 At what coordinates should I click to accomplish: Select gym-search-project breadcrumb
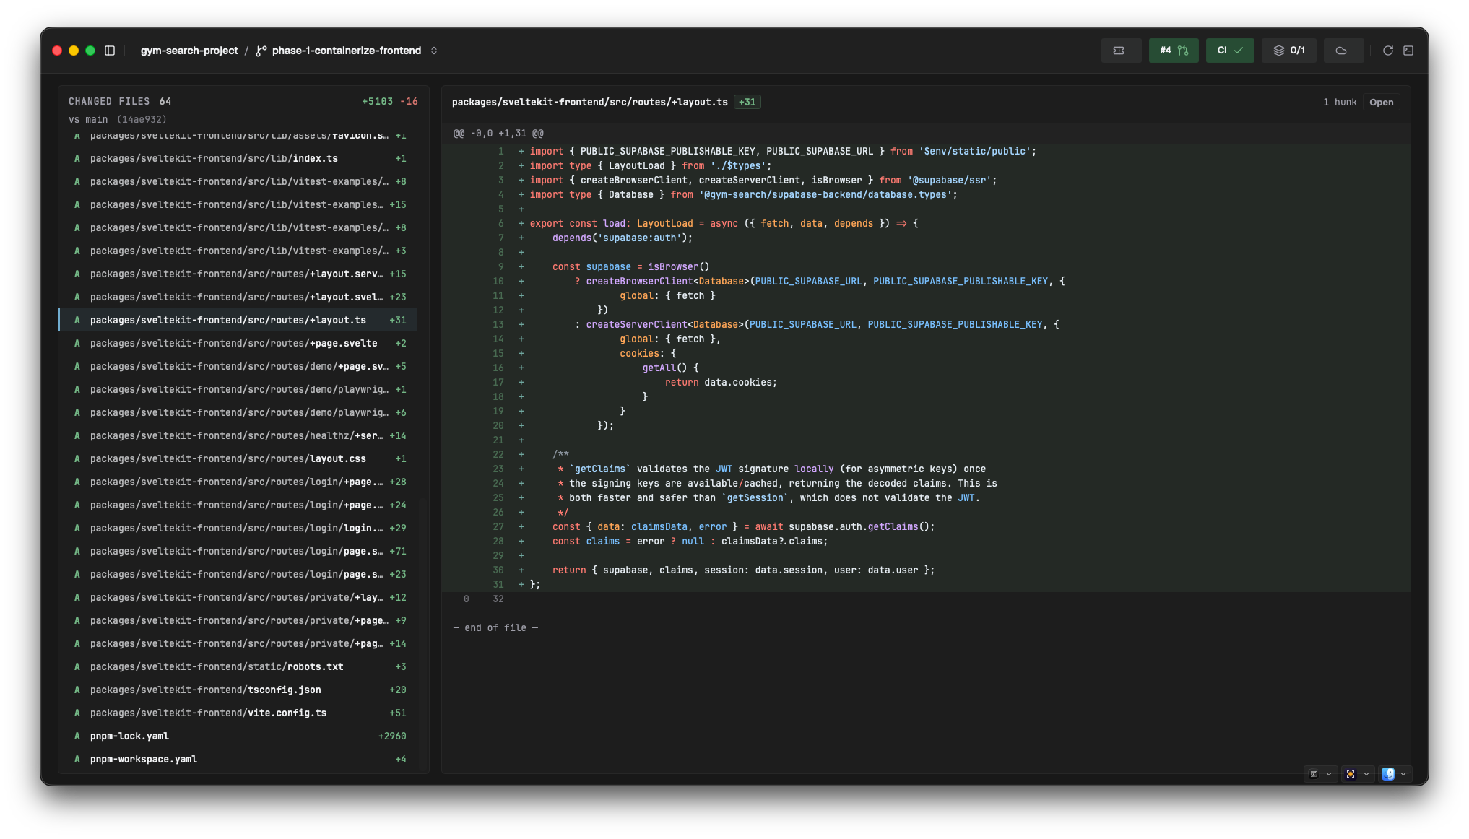click(189, 51)
